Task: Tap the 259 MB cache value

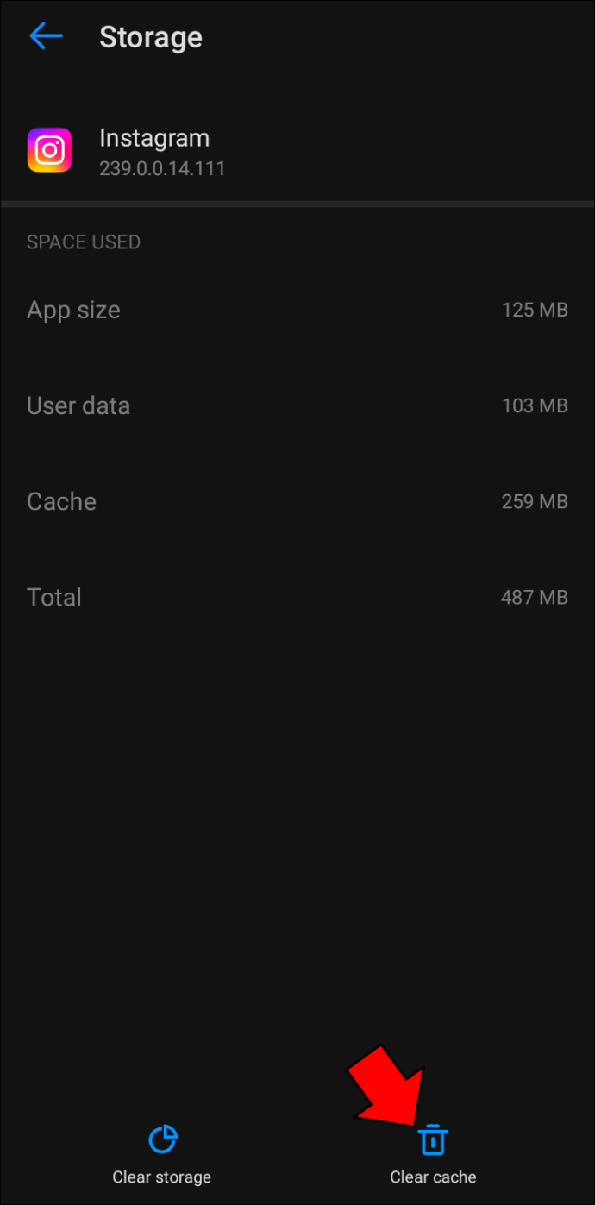Action: (535, 501)
